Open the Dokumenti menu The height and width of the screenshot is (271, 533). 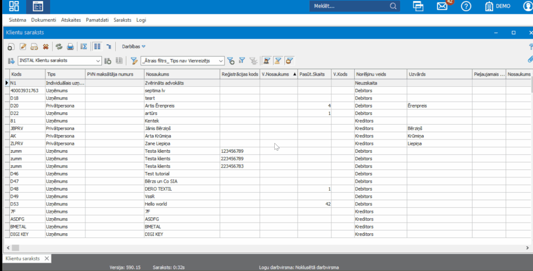coord(43,20)
